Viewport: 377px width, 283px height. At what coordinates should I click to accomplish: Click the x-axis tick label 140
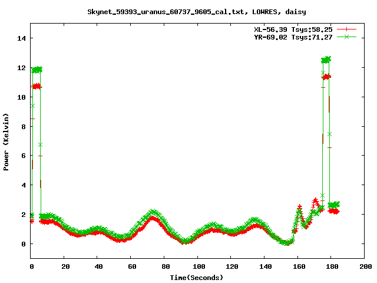pos(266,266)
